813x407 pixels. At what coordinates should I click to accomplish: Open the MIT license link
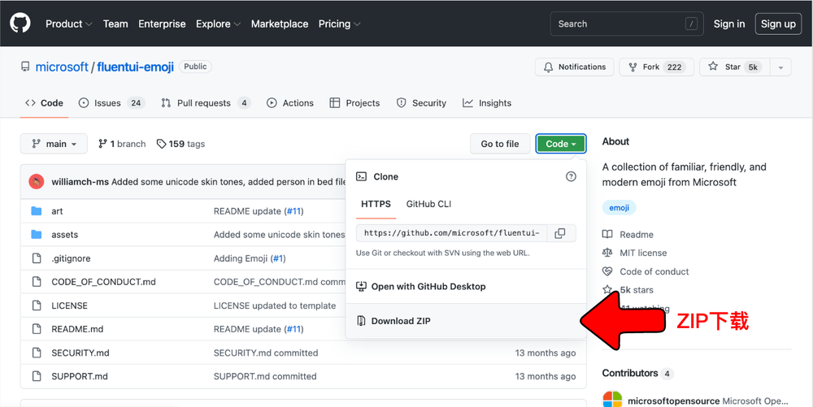(x=643, y=253)
